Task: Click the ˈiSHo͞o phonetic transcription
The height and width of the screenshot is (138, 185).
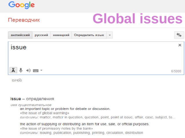Action: [x=16, y=80]
